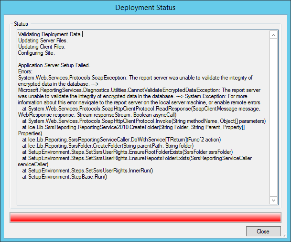Click the 'EnsureRootFolderExists' stack line
Screen dimensions: 291x242
tap(128, 152)
